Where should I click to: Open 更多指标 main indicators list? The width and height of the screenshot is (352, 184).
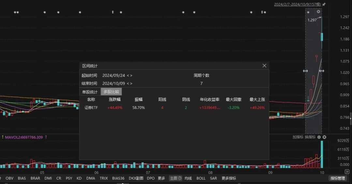[229, 178]
